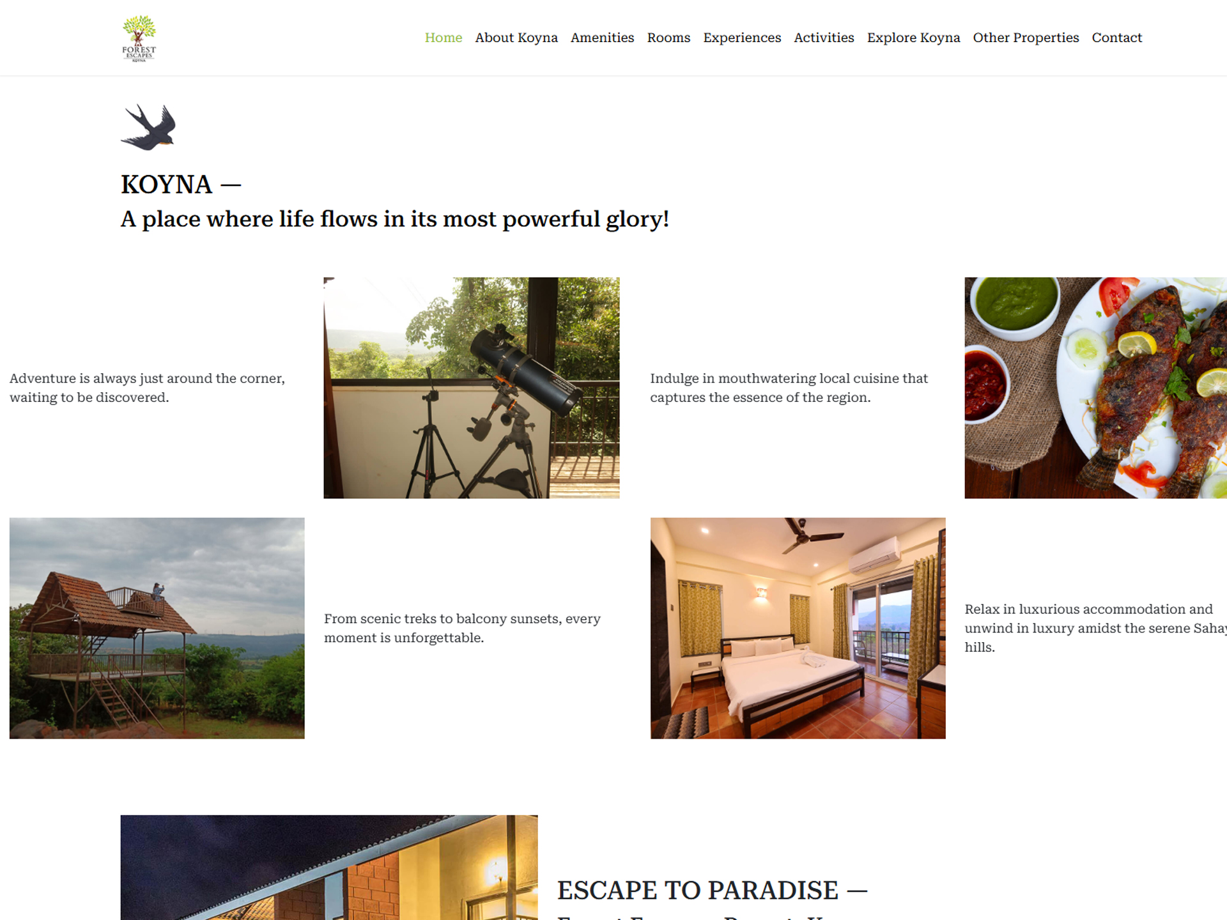Click the 'Indulge in mouthwatering local cuisine' text
This screenshot has width=1227, height=920.
[789, 388]
